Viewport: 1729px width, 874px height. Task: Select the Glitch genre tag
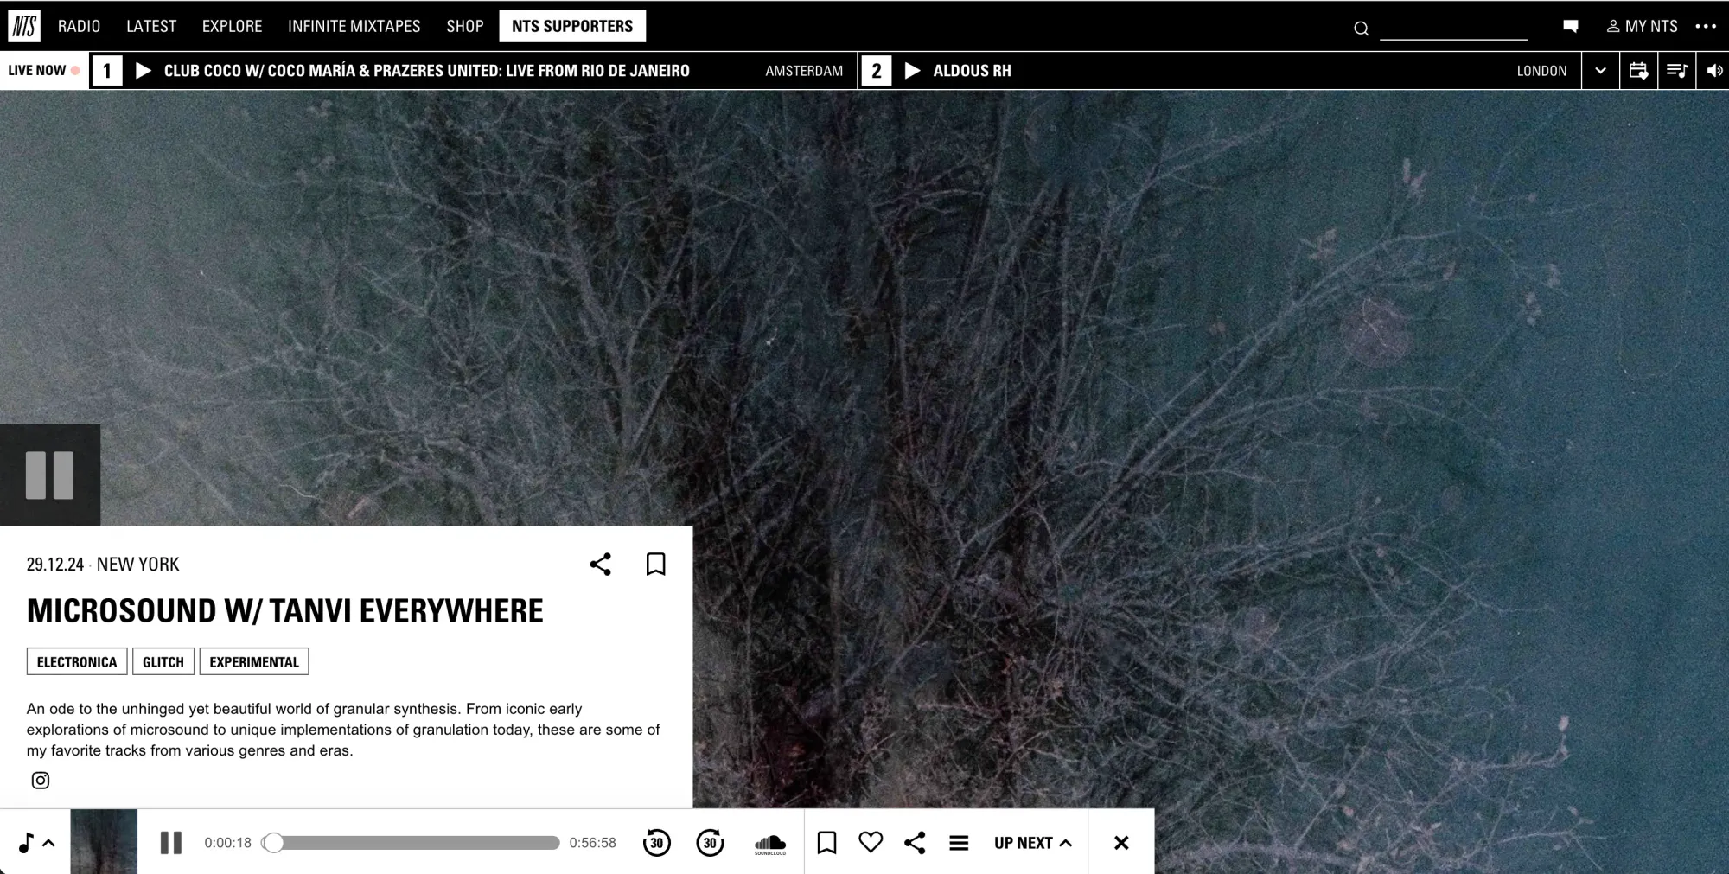coord(163,662)
